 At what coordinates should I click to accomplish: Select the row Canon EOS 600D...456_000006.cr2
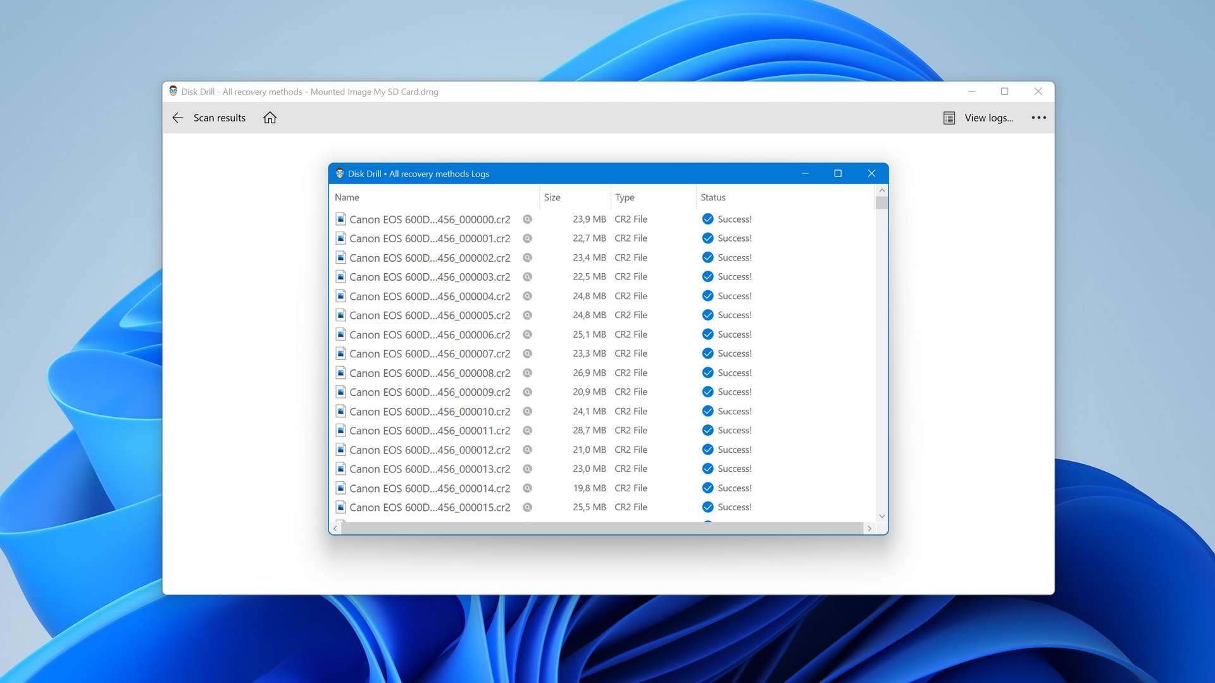[602, 335]
